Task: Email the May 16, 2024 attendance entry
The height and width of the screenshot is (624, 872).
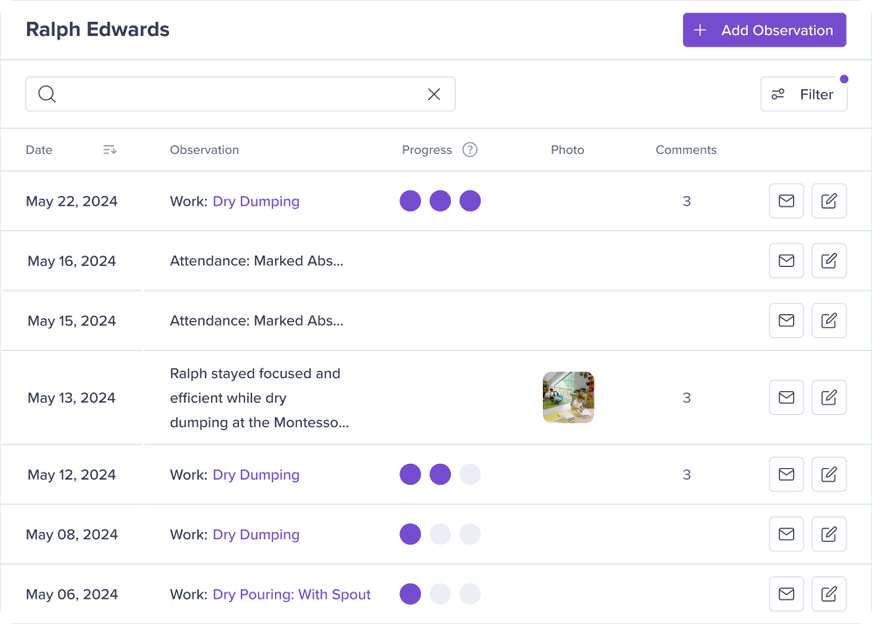Action: (x=786, y=260)
